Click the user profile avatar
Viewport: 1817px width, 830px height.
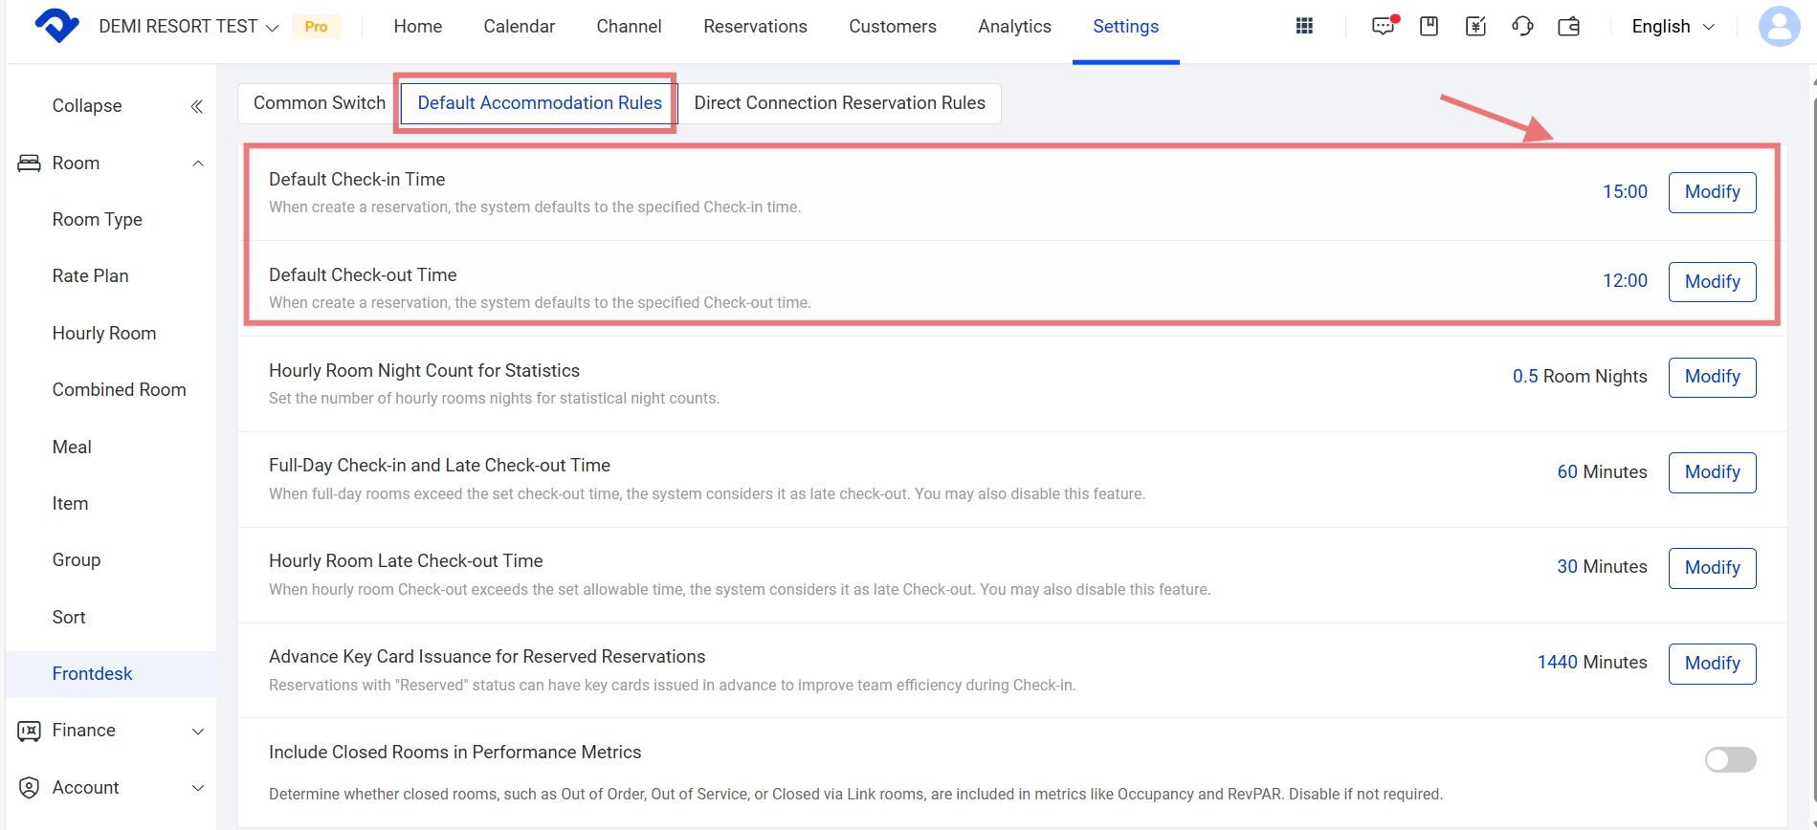pos(1779,27)
